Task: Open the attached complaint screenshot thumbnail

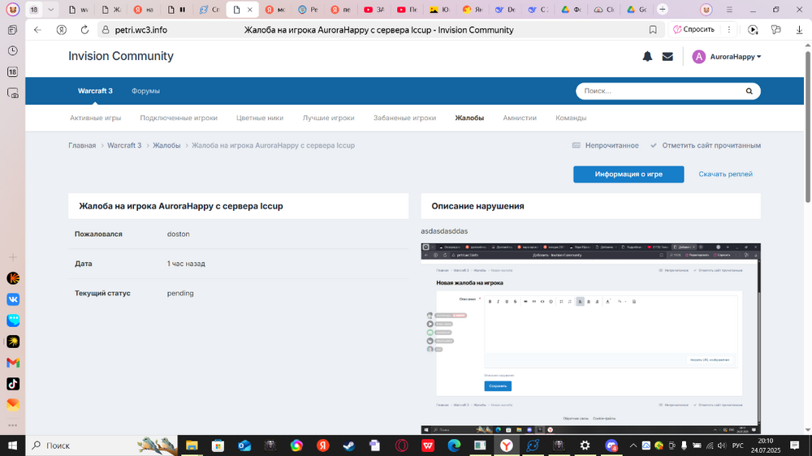Action: [x=590, y=338]
